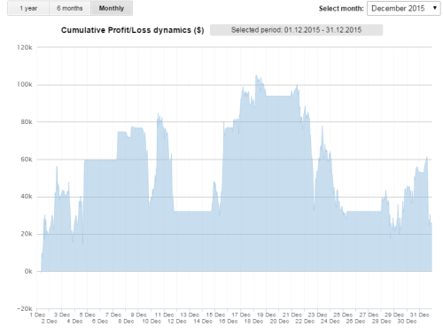
Task: Click the flat section around 26 Dec
Action: click(x=363, y=211)
